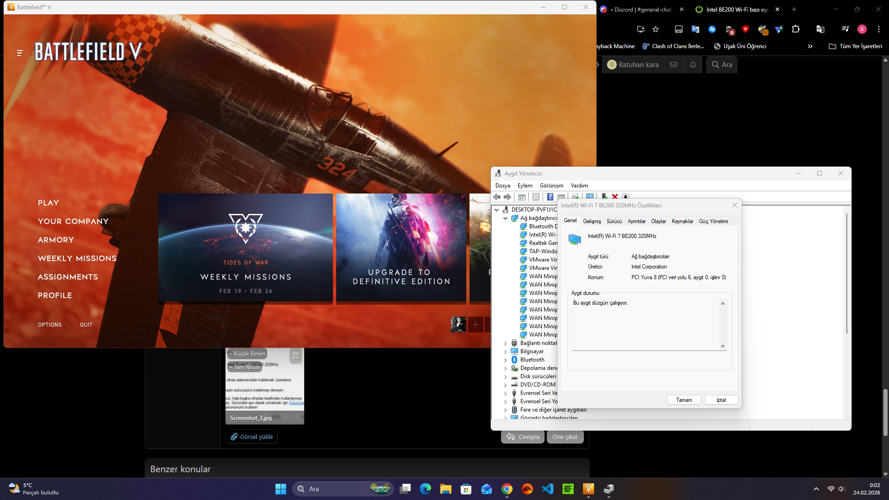Open the Battlefield V hamburger menu
Viewport: 889px width, 500px height.
click(x=19, y=53)
